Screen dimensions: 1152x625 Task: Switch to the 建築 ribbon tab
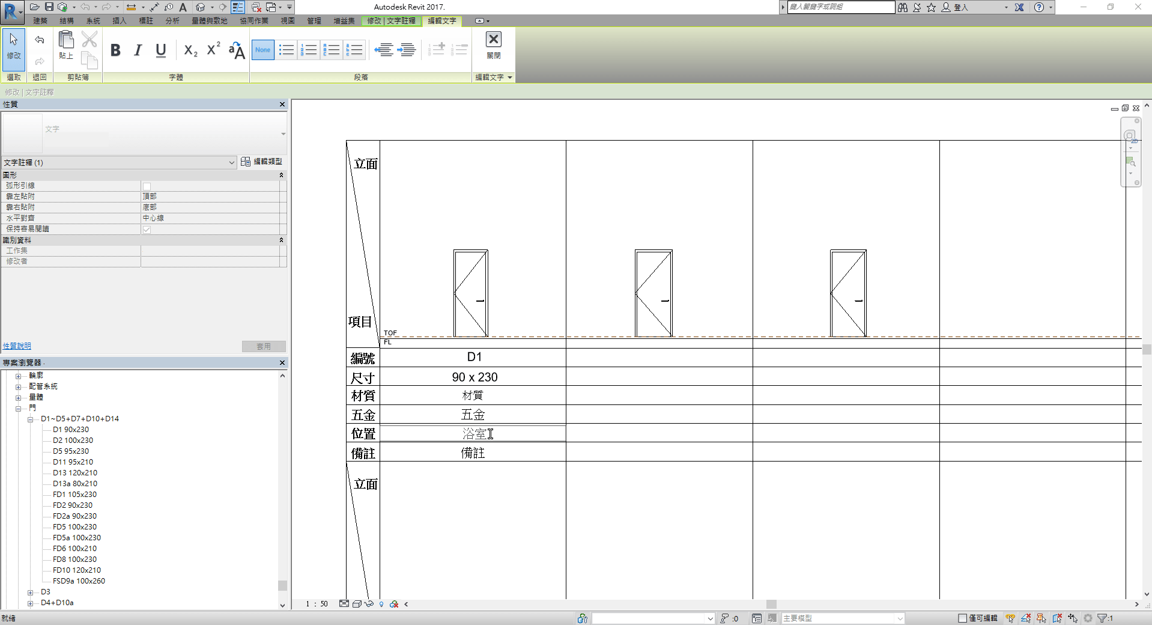[x=40, y=20]
